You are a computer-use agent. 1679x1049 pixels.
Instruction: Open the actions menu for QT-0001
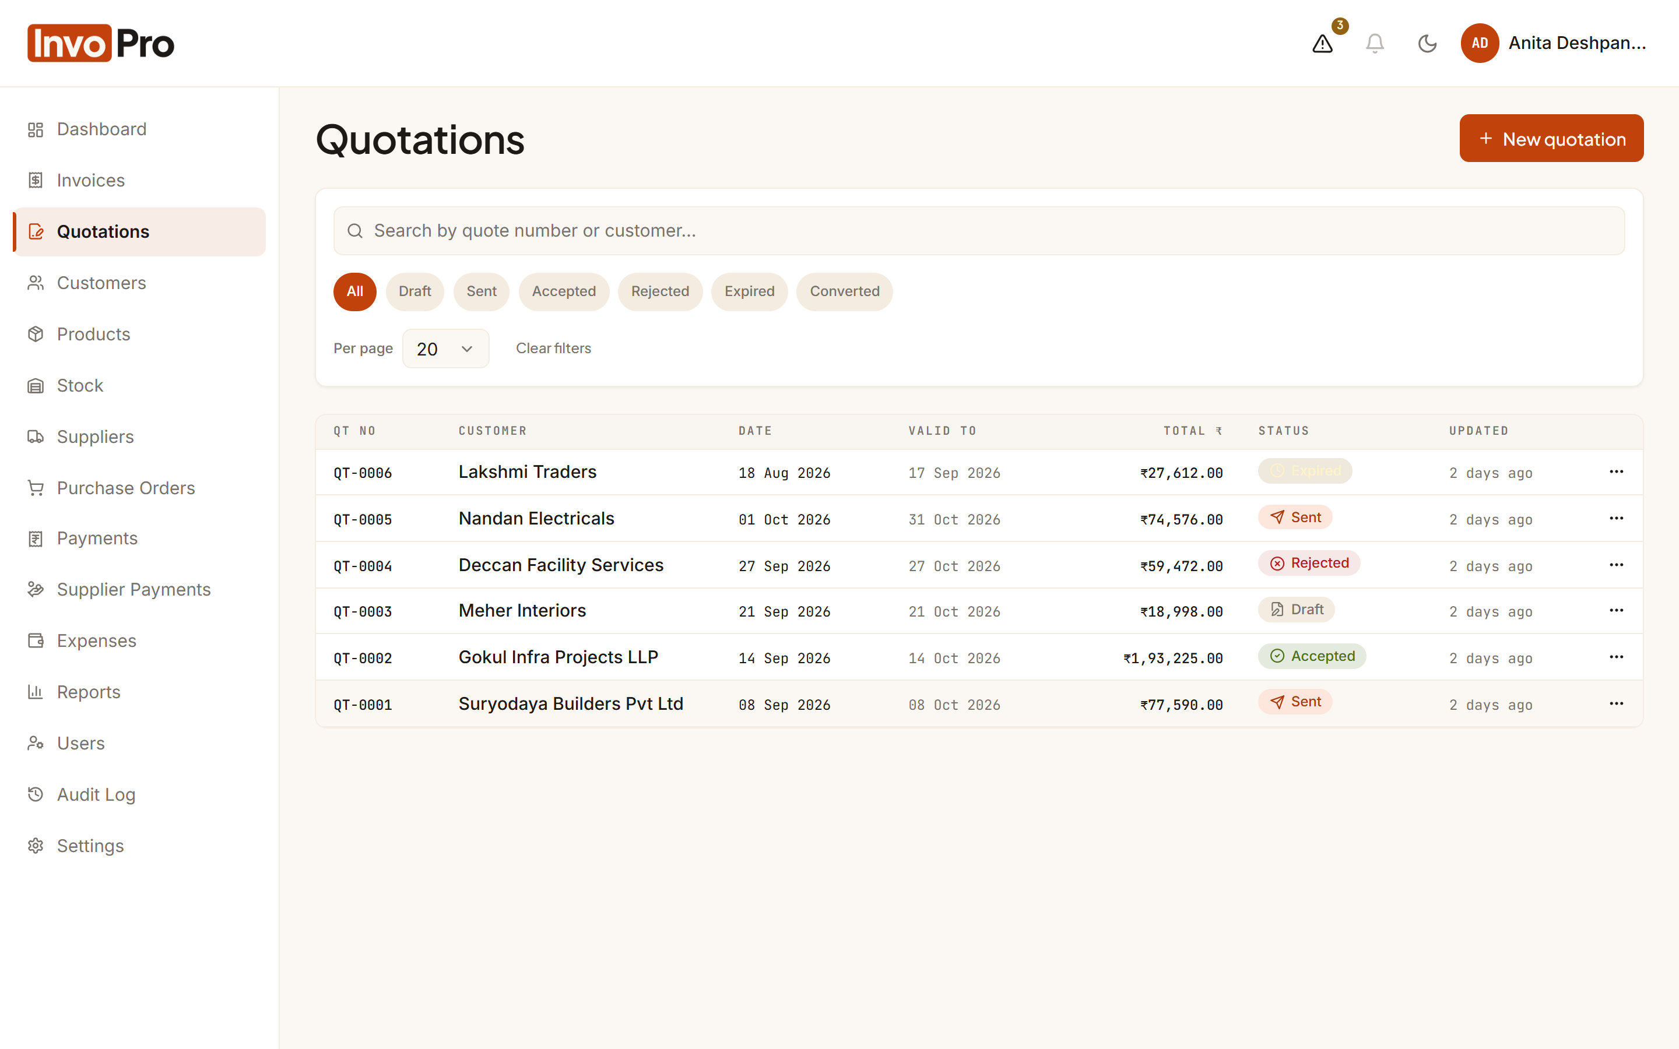[x=1616, y=703]
